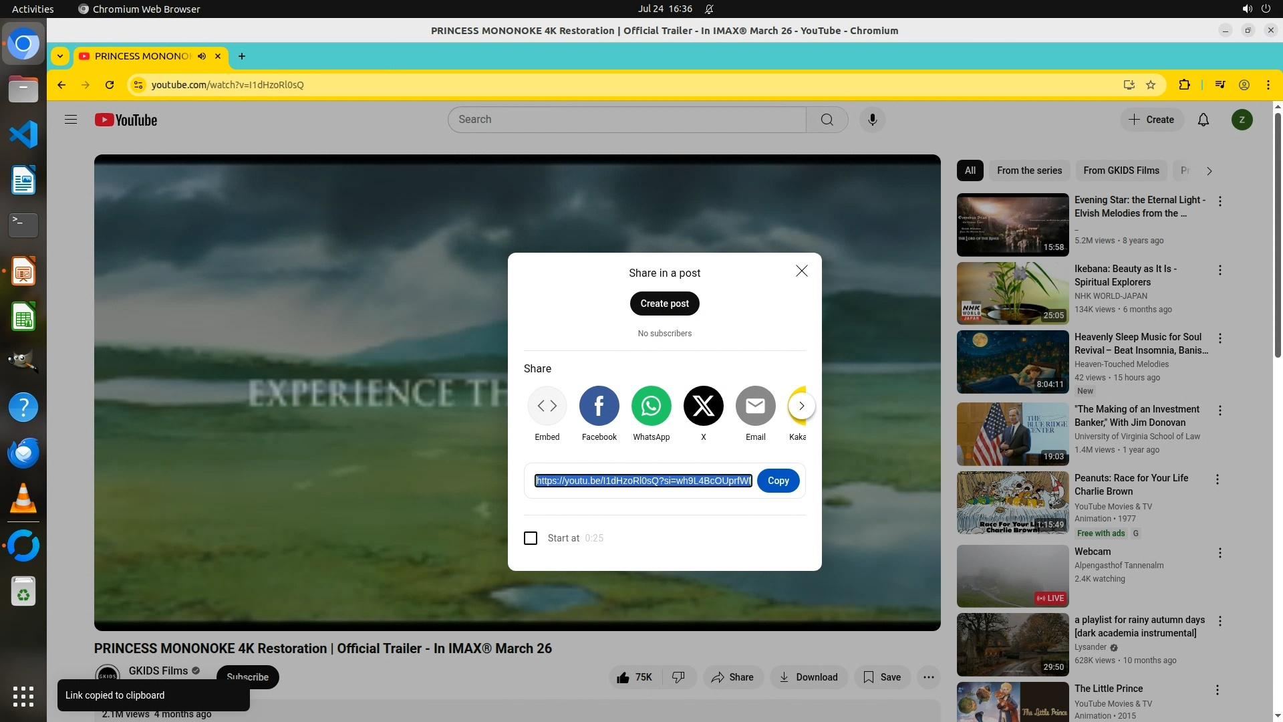Mute the tab audio speaker icon
The width and height of the screenshot is (1283, 722).
tap(202, 56)
